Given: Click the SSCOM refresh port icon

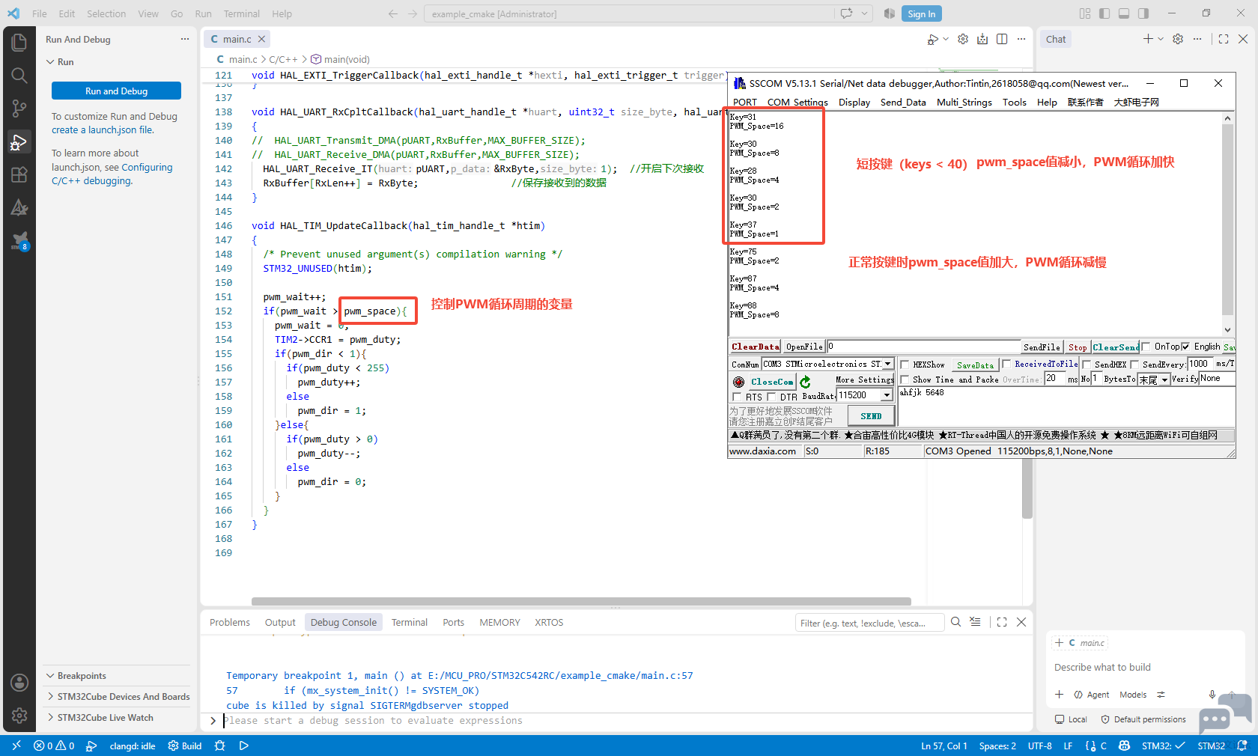Looking at the screenshot, I should [x=805, y=382].
